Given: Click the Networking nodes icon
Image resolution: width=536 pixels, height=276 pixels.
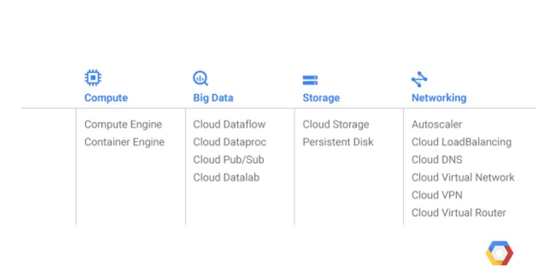Looking at the screenshot, I should click(419, 79).
